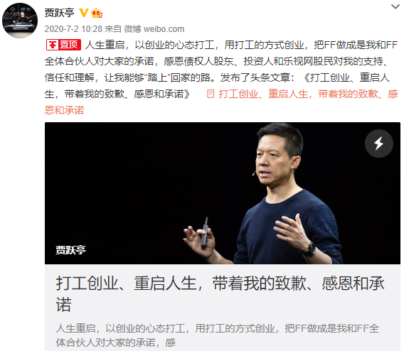Image resolution: width=404 pixels, height=351 pixels.
Task: Click the orange V verified badge
Action: [x=84, y=13]
